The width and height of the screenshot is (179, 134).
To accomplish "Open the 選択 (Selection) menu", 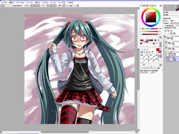I will click(37, 3).
